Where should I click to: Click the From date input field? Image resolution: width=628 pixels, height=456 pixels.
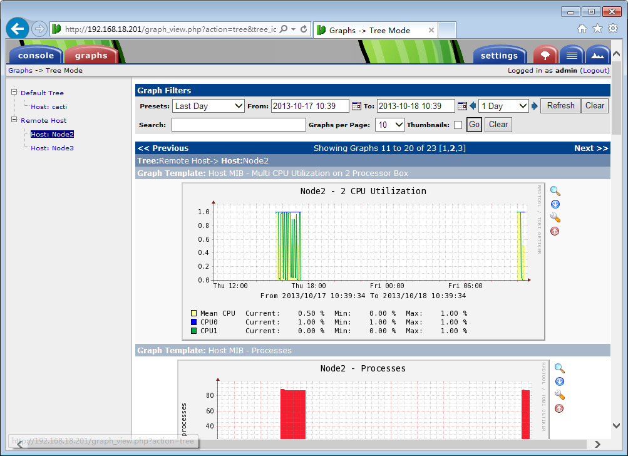[x=310, y=106]
